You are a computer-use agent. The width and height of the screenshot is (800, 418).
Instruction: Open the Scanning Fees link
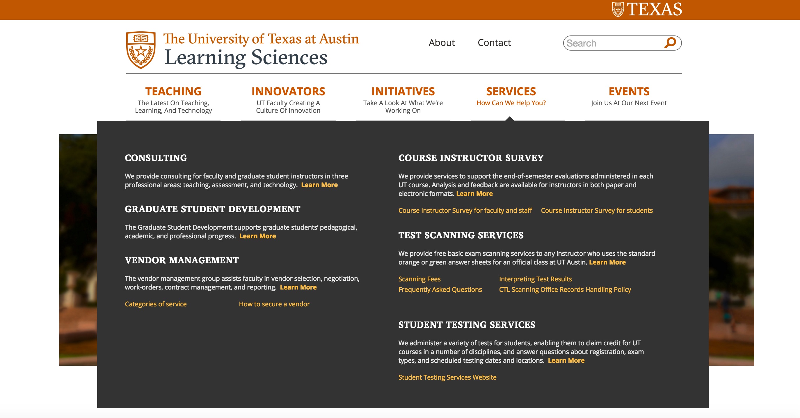(x=419, y=279)
